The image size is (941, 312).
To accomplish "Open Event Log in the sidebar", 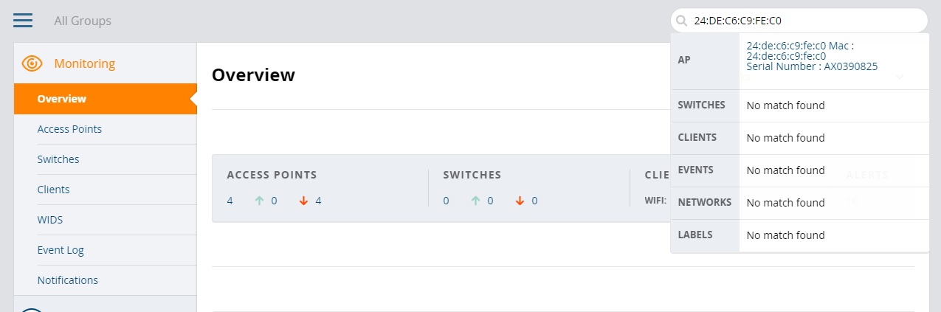I will point(61,250).
